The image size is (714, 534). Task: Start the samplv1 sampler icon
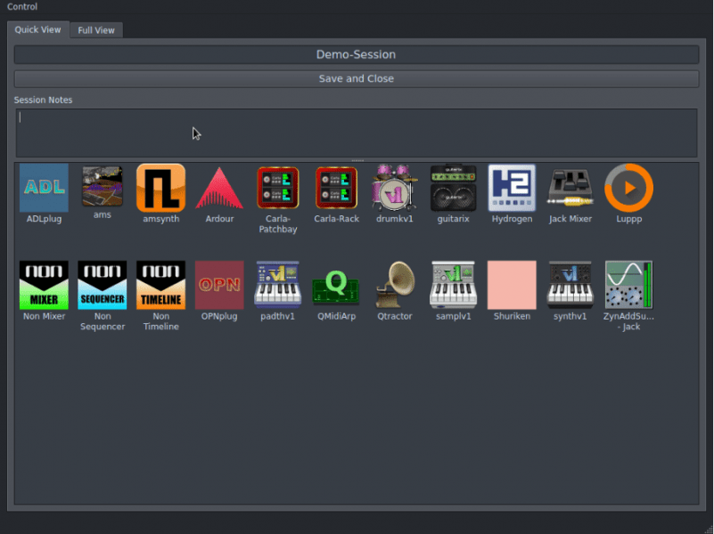(453, 285)
